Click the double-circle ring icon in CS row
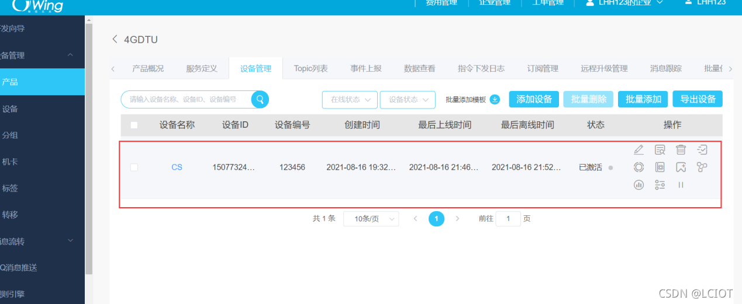Screen dimensions: 742x304 [639, 167]
